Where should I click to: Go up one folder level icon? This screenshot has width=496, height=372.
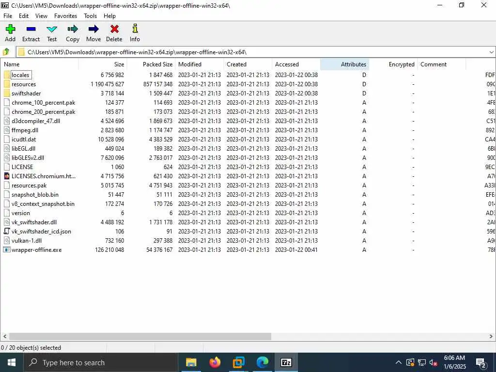point(6,51)
